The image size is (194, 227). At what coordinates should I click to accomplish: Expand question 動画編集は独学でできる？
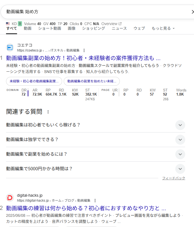[x=180, y=140]
